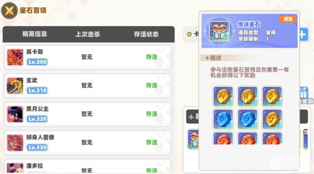Open the 潘多拉 boss row
Viewport: 314px width, 174px height.
click(x=87, y=167)
